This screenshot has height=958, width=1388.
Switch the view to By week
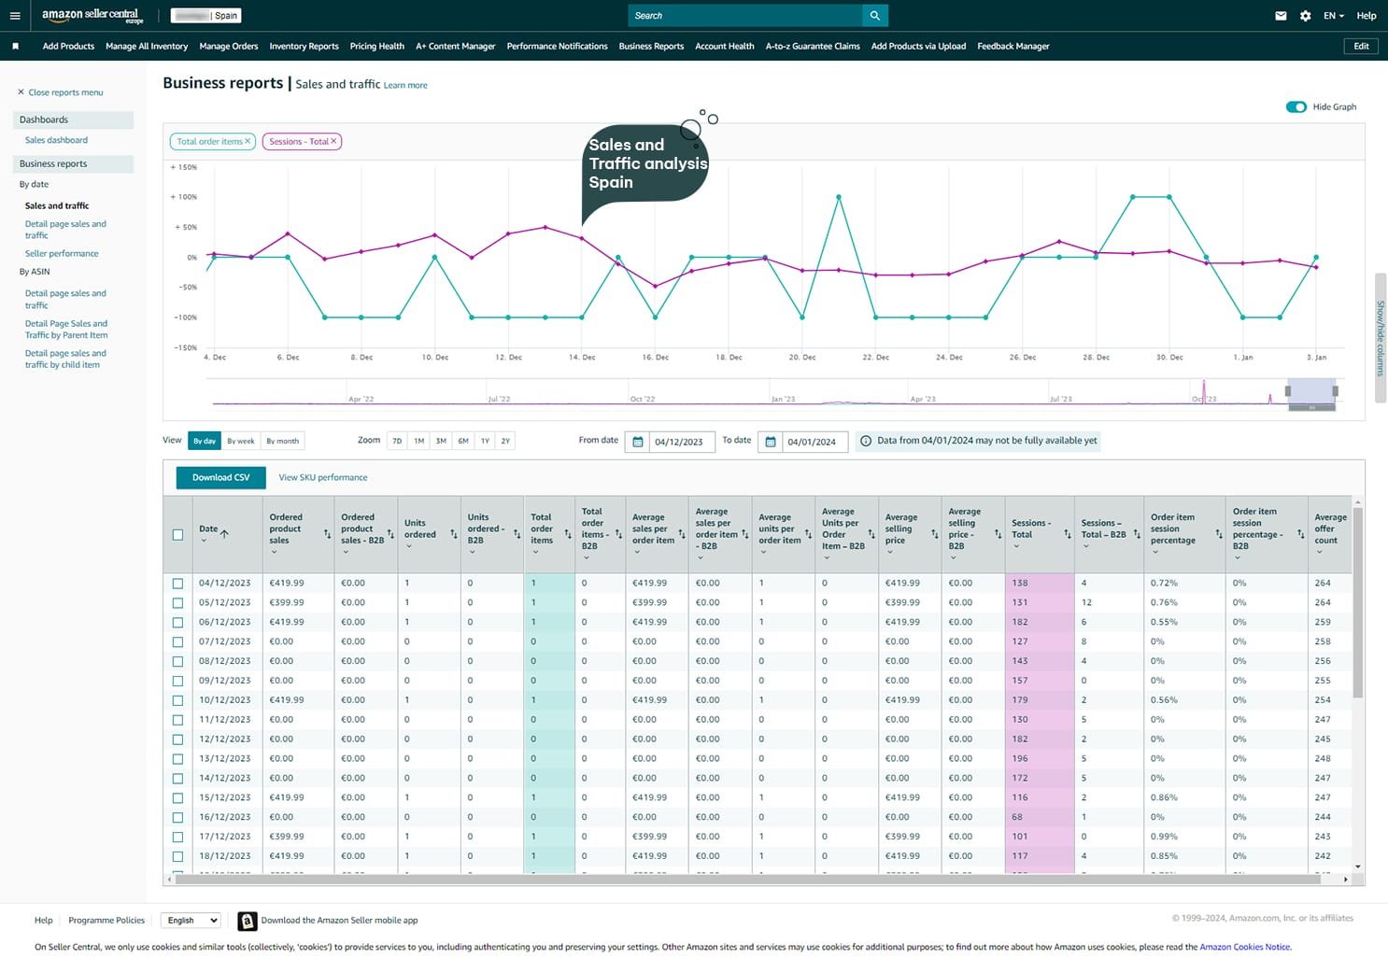pos(240,441)
